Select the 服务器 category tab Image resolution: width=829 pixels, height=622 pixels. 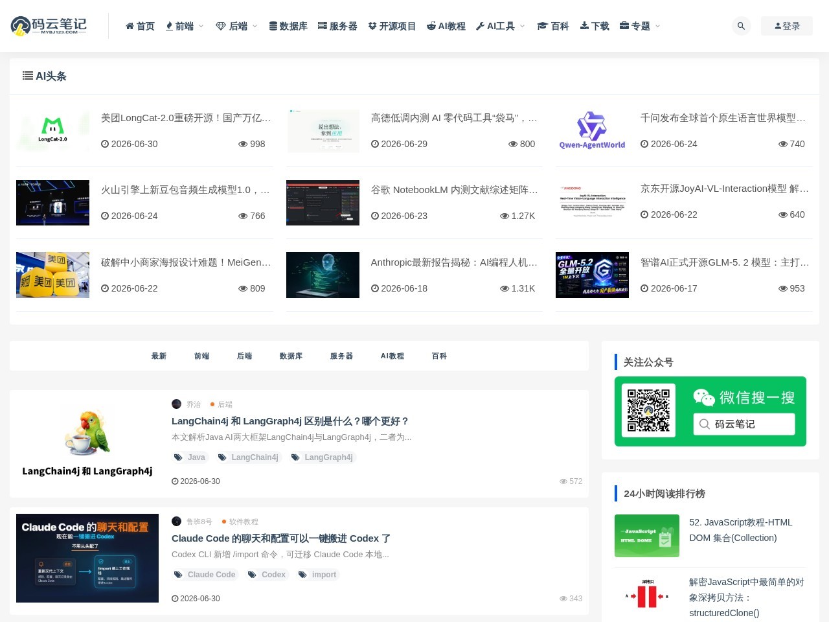click(x=341, y=356)
